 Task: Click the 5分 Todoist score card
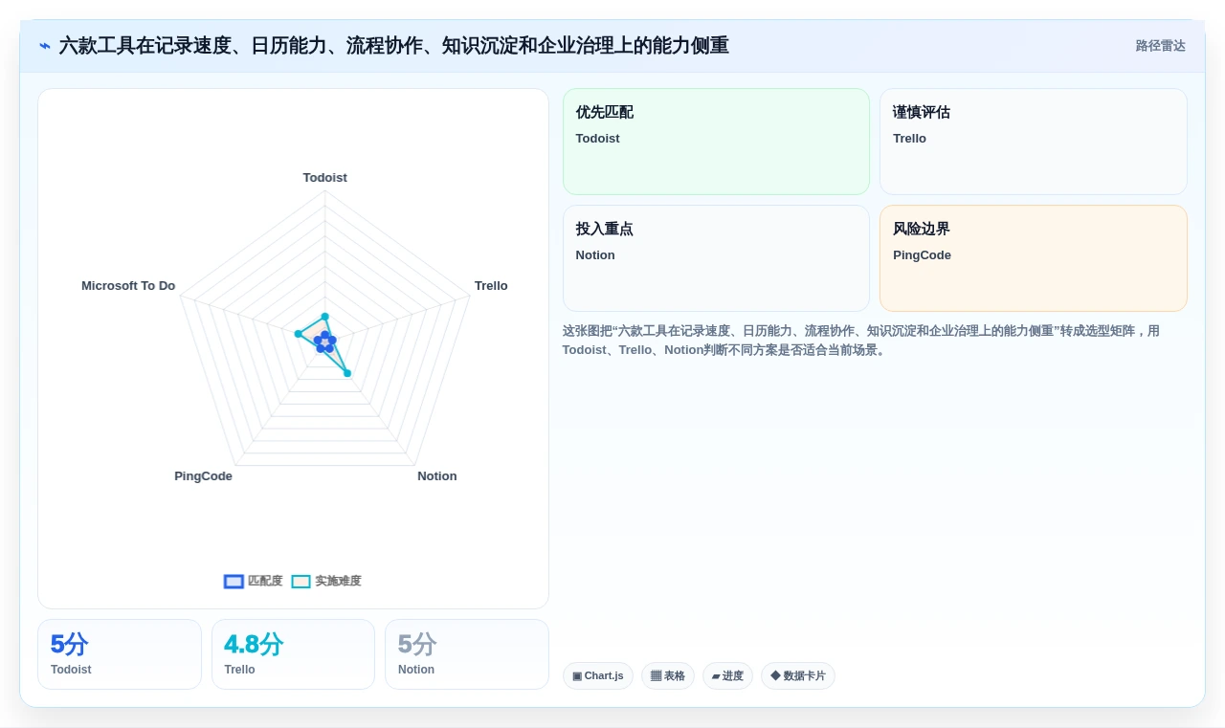pyautogui.click(x=120, y=654)
